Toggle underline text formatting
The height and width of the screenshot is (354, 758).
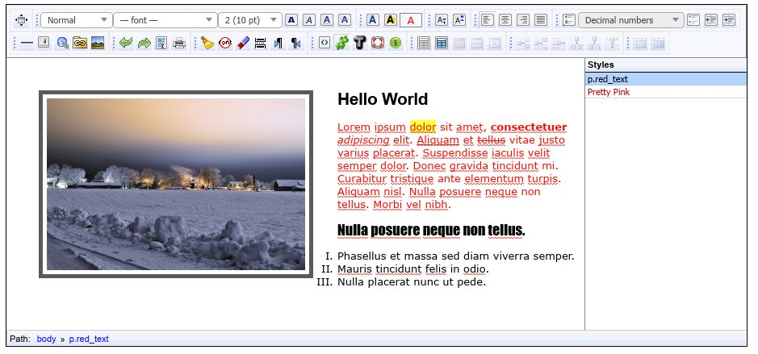pos(327,19)
